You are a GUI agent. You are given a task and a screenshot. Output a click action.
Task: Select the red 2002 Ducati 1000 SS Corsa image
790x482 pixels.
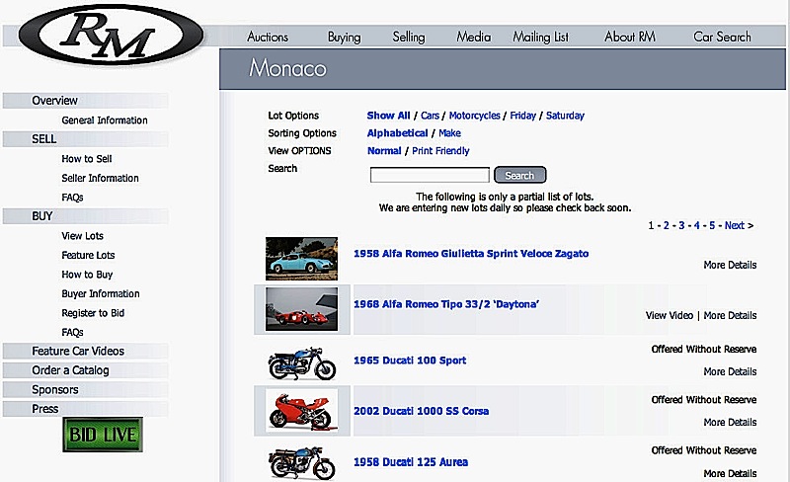coord(301,411)
